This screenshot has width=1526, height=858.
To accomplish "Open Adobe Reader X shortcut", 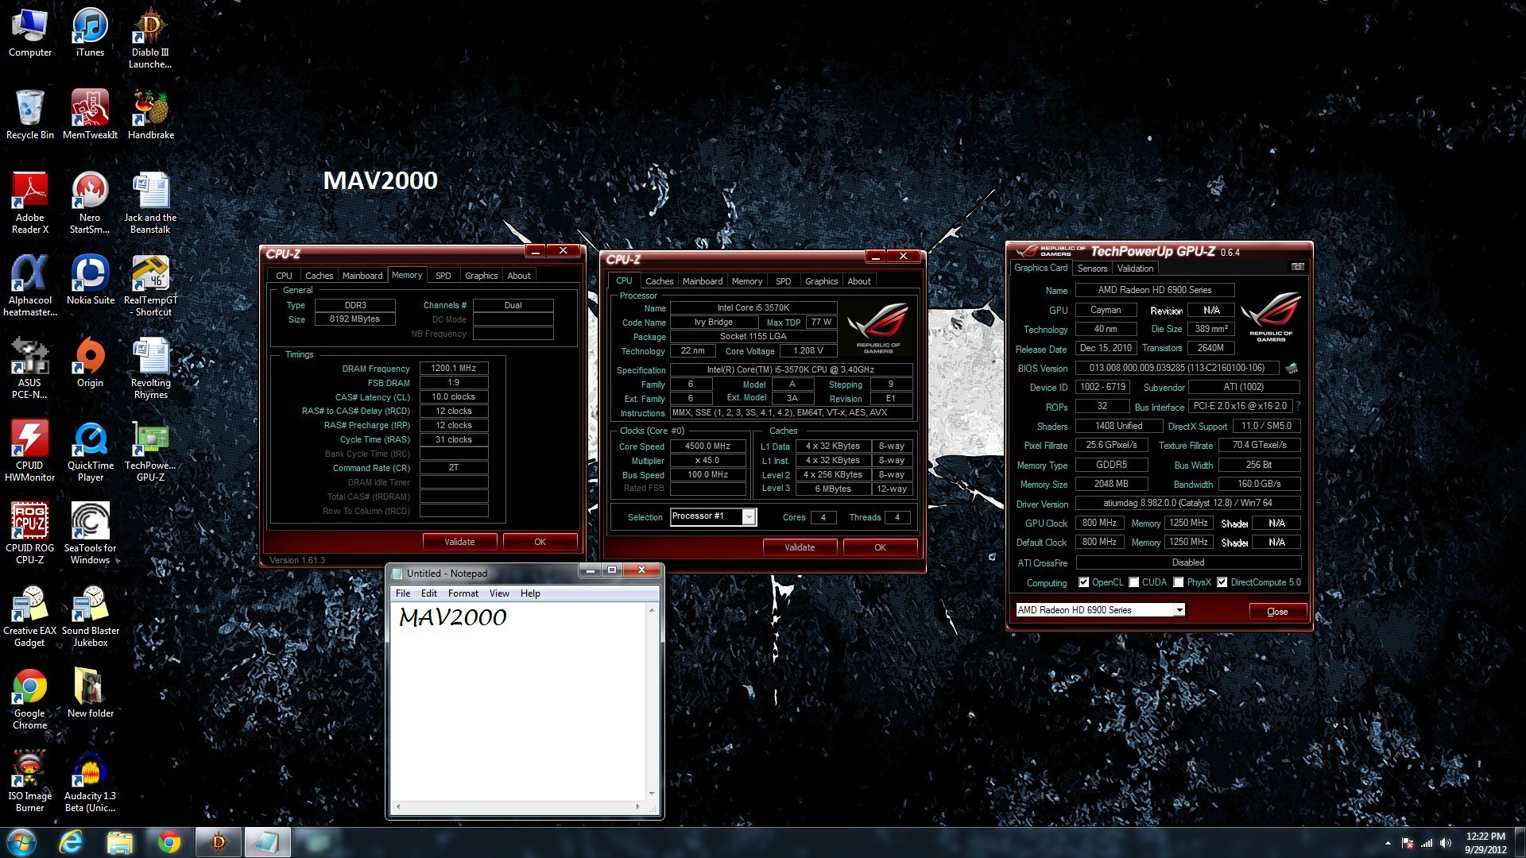I will pyautogui.click(x=30, y=203).
